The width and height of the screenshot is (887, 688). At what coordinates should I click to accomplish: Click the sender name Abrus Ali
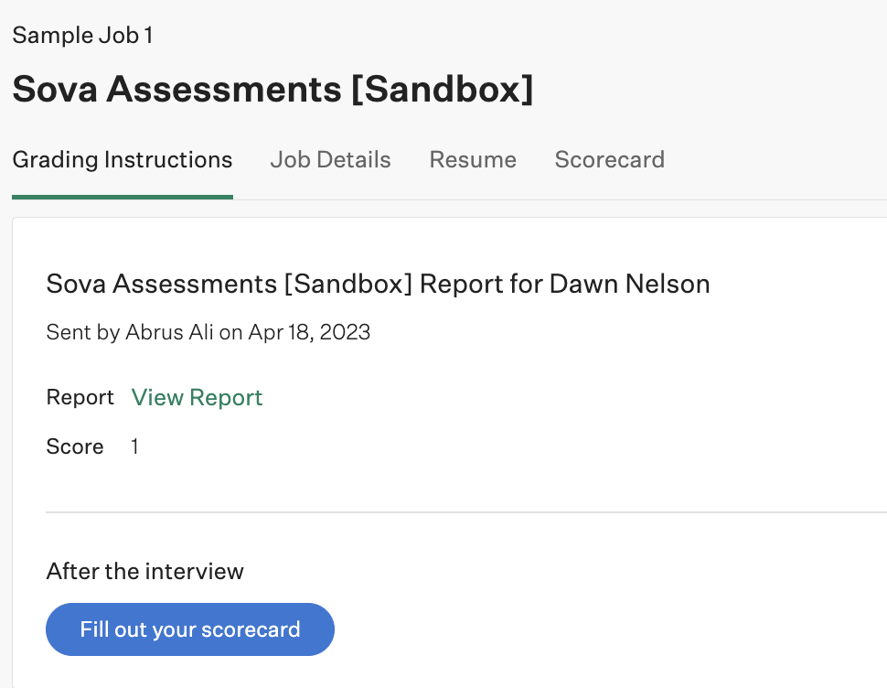[x=169, y=332]
